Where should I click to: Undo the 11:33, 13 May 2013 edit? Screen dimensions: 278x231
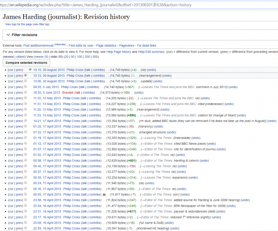205,98
